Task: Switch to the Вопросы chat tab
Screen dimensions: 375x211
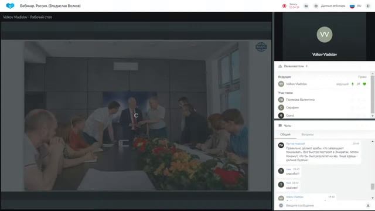Action: (307, 134)
